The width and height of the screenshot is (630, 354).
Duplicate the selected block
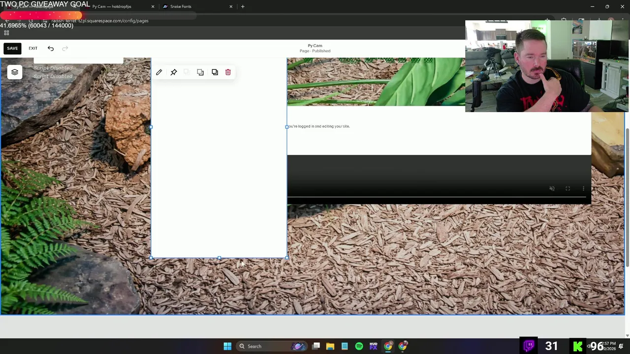pyautogui.click(x=215, y=72)
